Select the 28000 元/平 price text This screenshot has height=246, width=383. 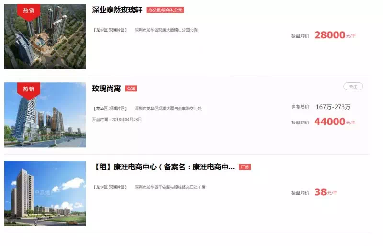tap(335, 35)
